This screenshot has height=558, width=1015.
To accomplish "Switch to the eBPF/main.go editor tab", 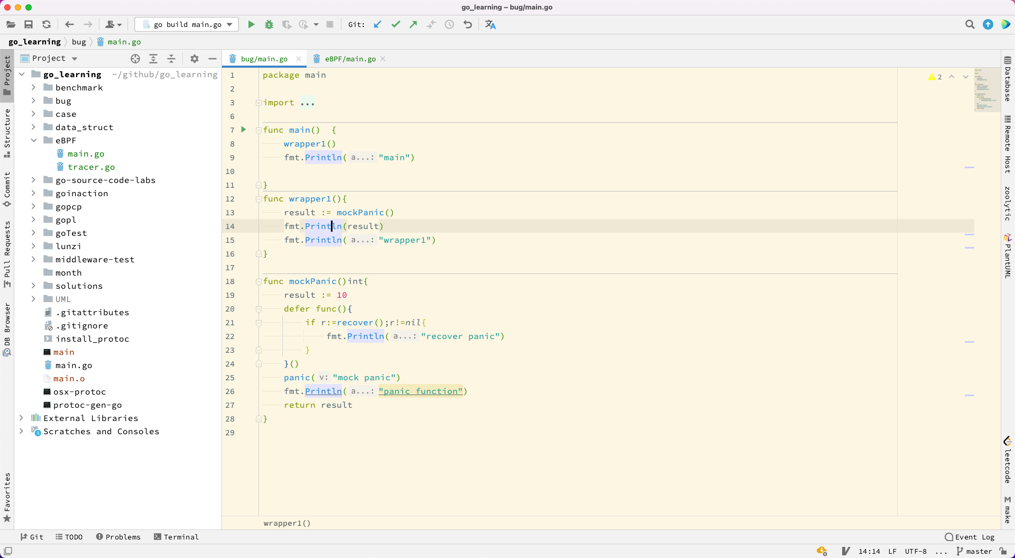I will (x=349, y=59).
